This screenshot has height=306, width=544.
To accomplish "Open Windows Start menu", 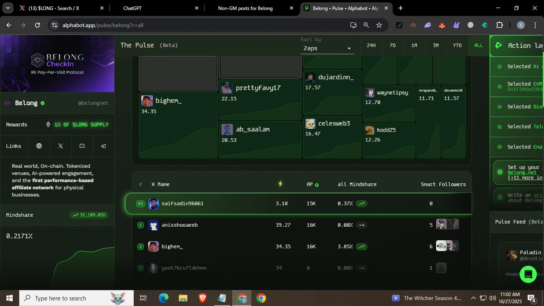I will 9,298.
